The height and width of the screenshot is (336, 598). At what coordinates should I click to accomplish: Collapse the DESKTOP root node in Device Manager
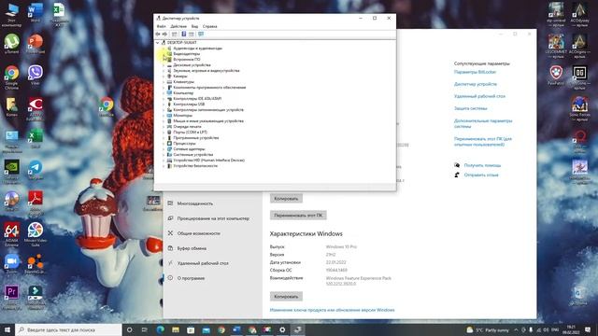pos(158,43)
